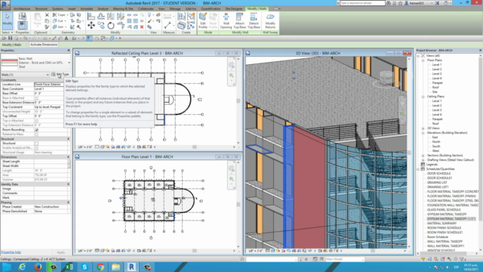483x272 pixels.
Task: Click Attach Top/Base tool
Action: tap(240, 20)
